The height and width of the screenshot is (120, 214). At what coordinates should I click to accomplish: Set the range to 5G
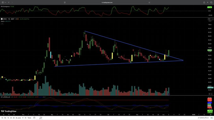5,118
